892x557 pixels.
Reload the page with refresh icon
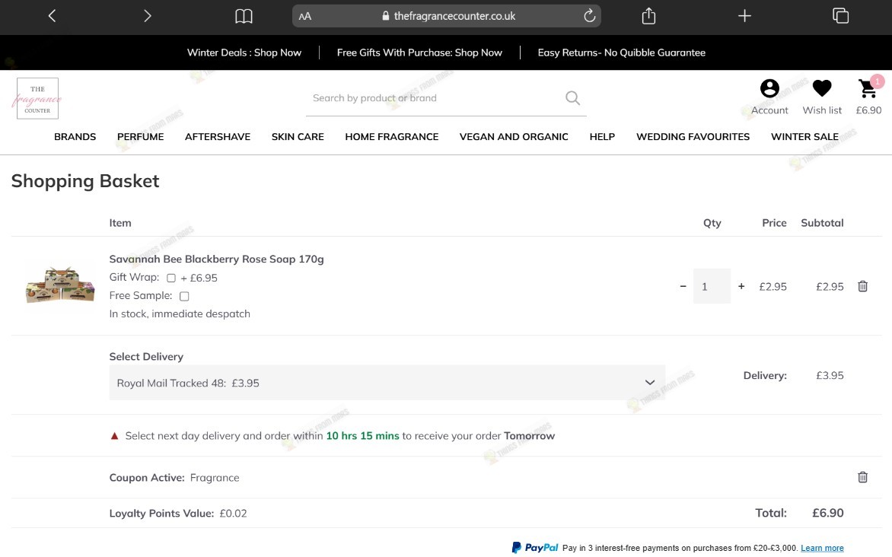[589, 15]
